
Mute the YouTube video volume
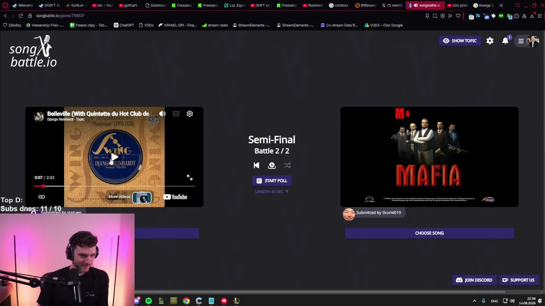click(162, 114)
